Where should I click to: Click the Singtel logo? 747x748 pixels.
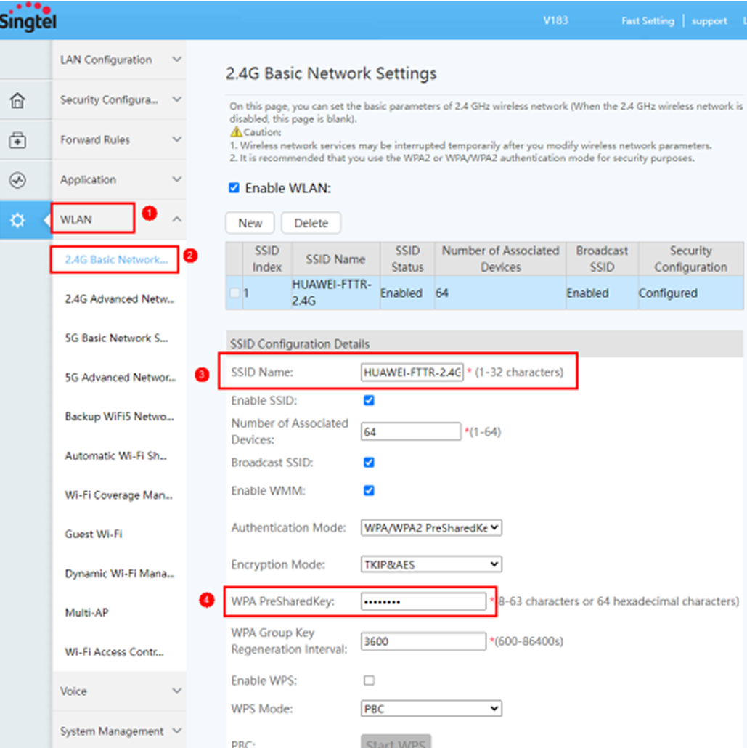[x=28, y=17]
